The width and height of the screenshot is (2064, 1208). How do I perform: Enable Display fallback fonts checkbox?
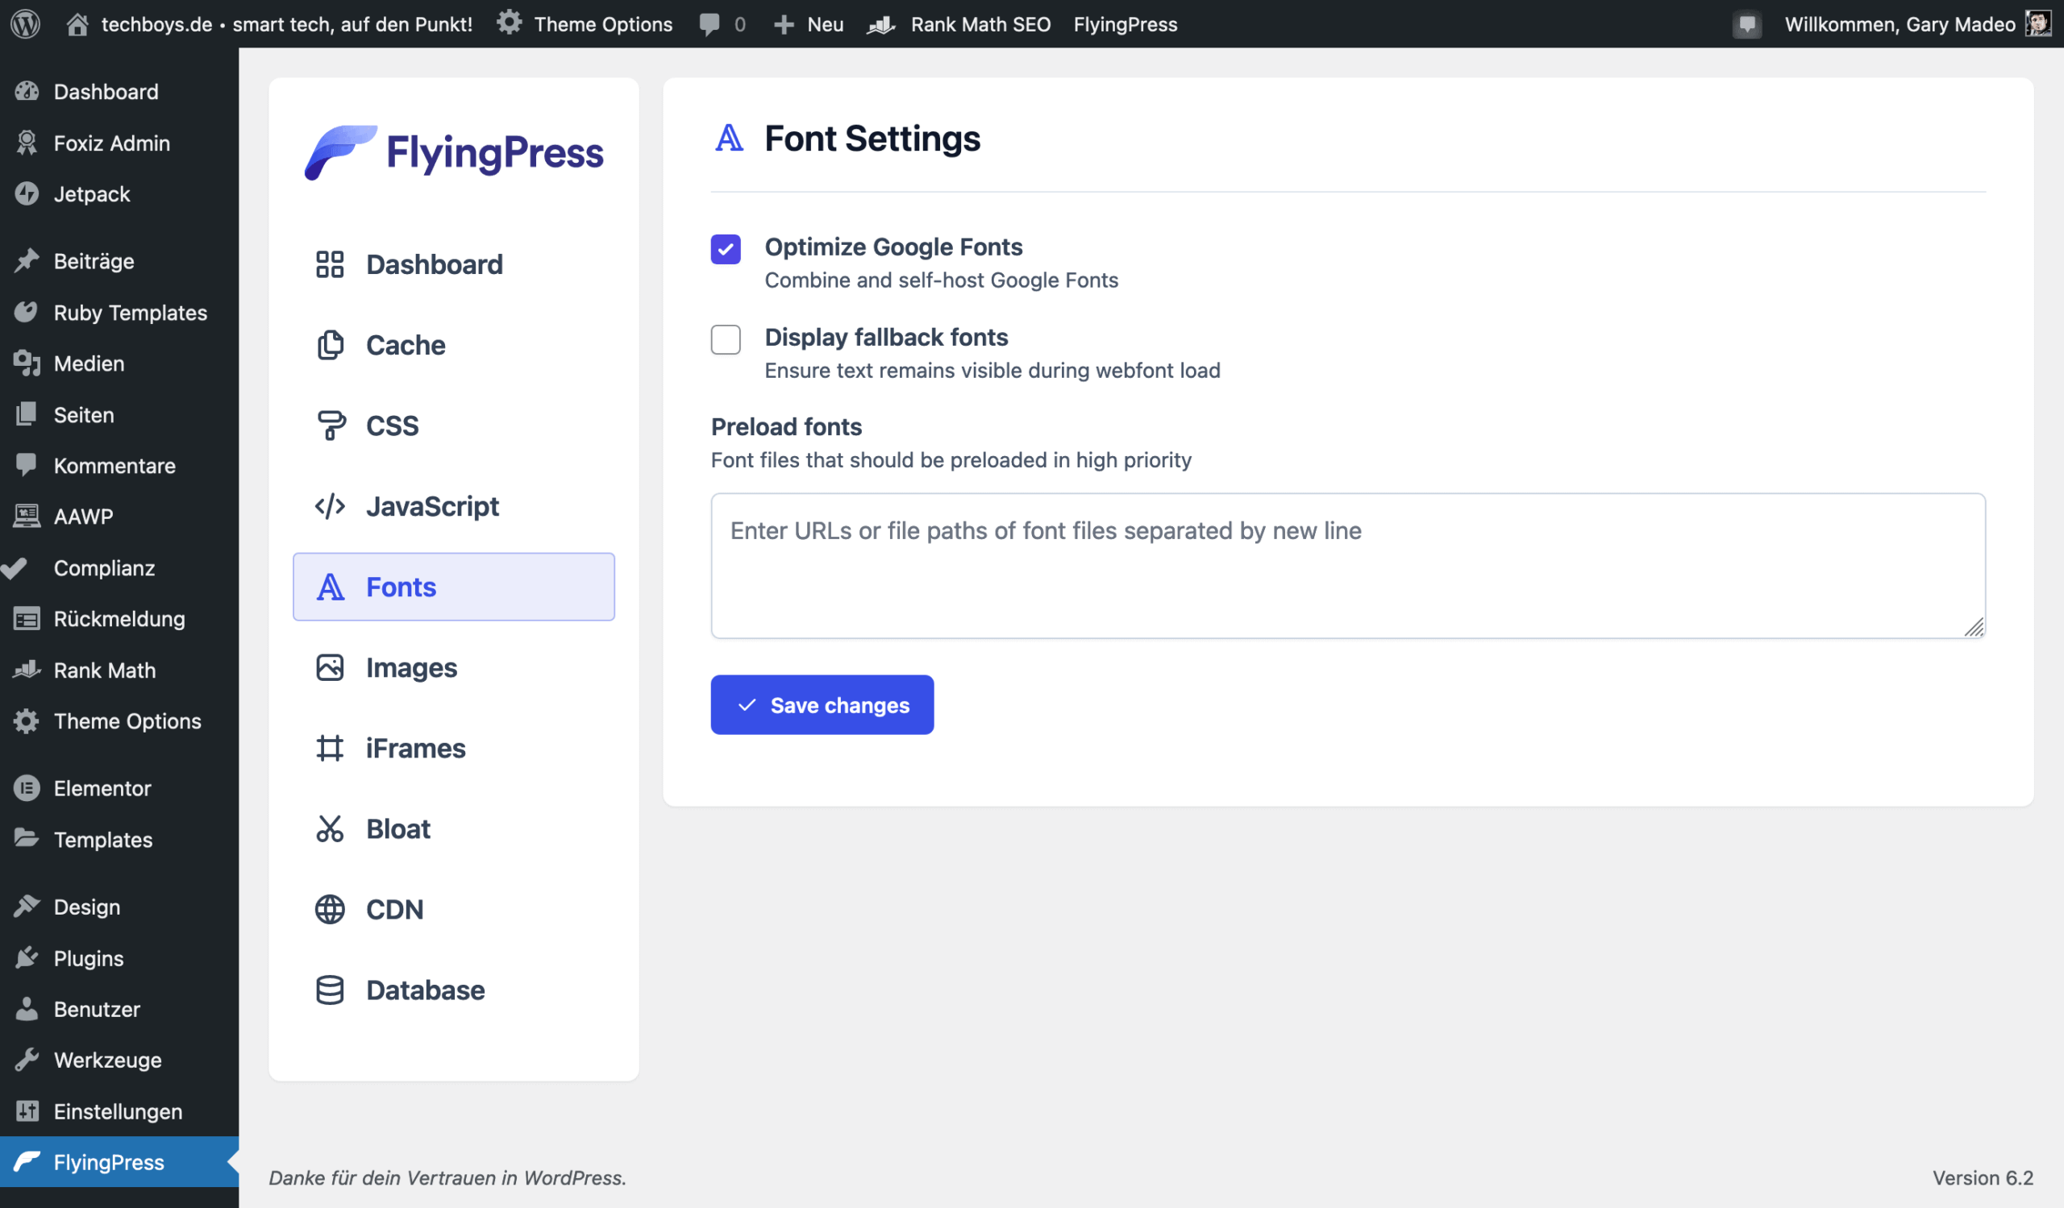tap(726, 338)
